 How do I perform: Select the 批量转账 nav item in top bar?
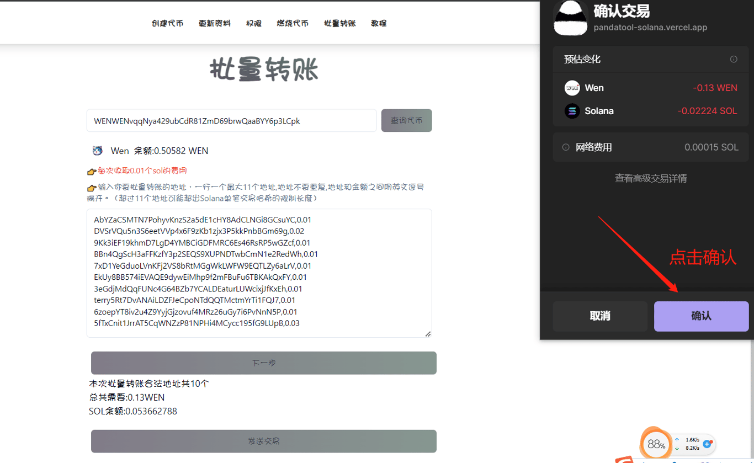click(x=340, y=23)
